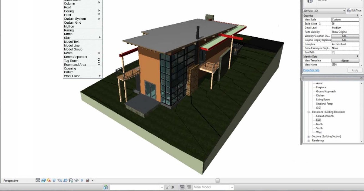Viewport: 364px width, 191px height.
Task: Click Edit for Visibility/Graphics Overrides
Action: click(345, 36)
